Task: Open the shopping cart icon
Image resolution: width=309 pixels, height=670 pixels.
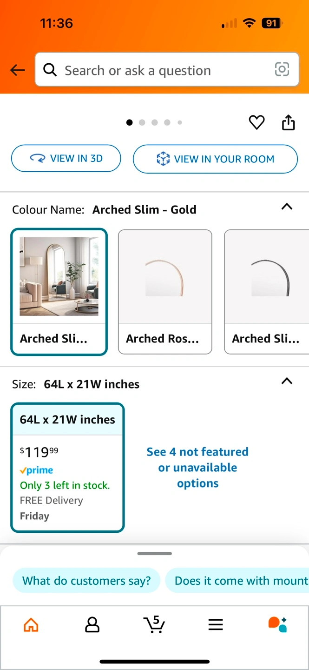Action: (154, 624)
